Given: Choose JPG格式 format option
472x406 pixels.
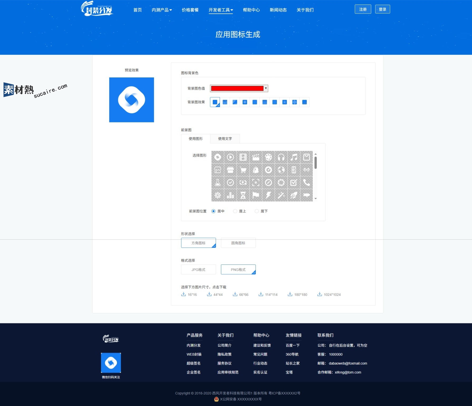Looking at the screenshot, I should coord(199,269).
